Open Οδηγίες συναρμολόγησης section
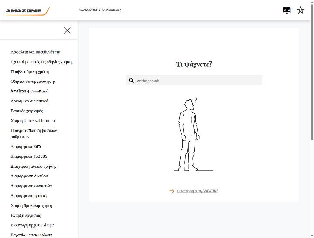 click(33, 82)
